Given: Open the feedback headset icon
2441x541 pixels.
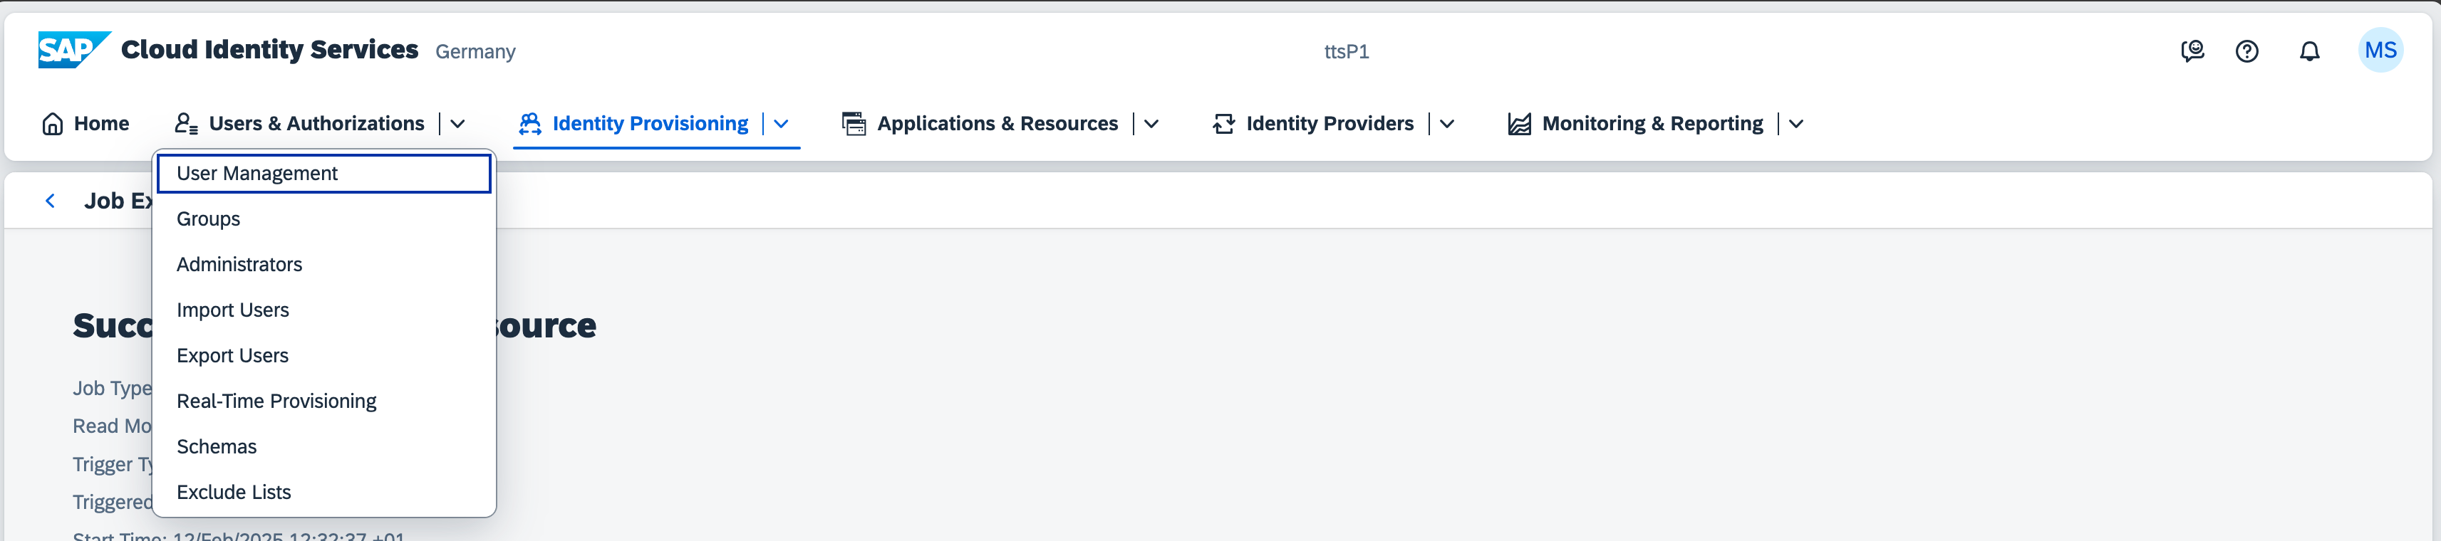Looking at the screenshot, I should click(2192, 51).
